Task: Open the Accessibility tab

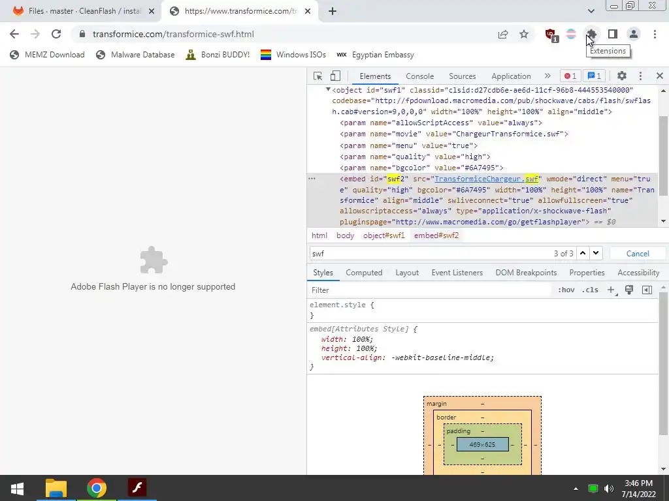Action: click(638, 273)
